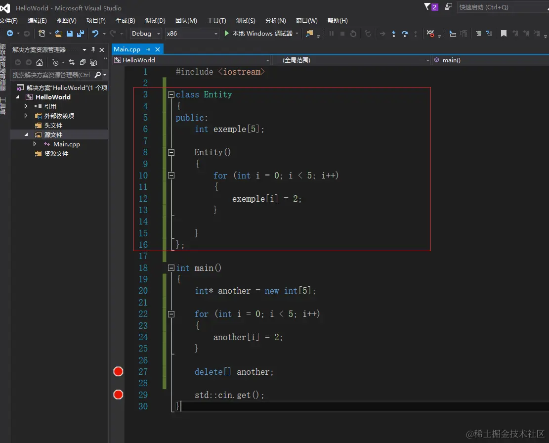Click the Step Into debug icon

coord(394,34)
